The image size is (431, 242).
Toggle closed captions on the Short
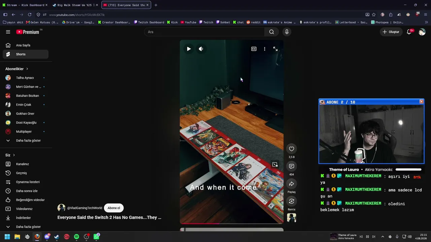(x=254, y=49)
